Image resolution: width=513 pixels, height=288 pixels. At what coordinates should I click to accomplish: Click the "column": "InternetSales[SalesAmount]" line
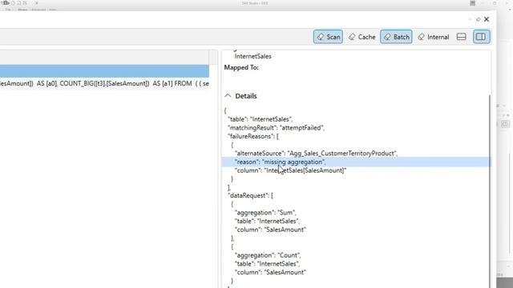(x=290, y=170)
